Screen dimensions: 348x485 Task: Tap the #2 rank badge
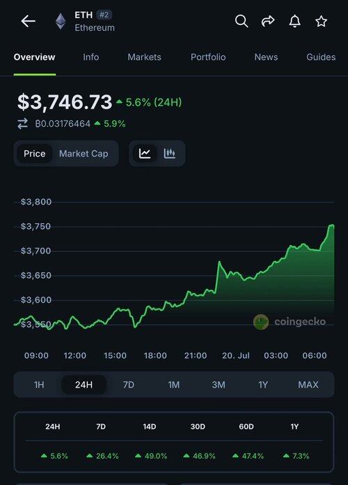click(104, 15)
